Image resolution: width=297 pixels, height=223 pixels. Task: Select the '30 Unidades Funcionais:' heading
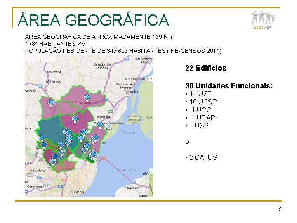(229, 86)
